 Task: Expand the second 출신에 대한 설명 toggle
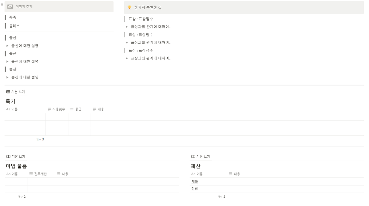[x=7, y=62]
